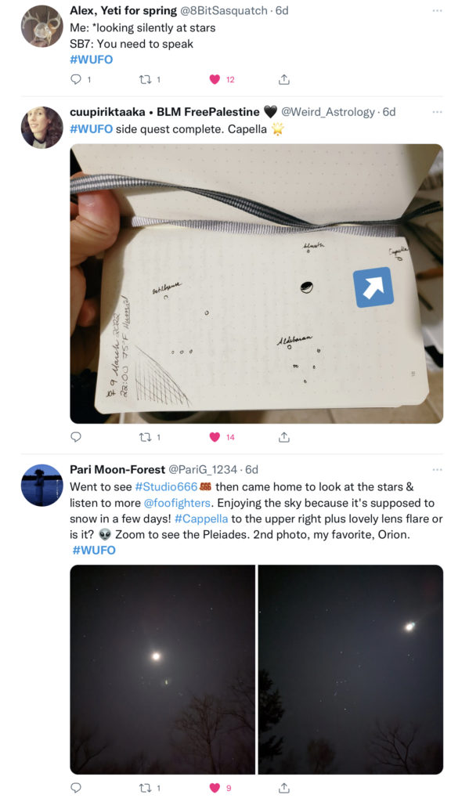This screenshot has height=802, width=469.
Task: Open more options for Pari Moon-Forest's tweet
Action: coord(437,469)
